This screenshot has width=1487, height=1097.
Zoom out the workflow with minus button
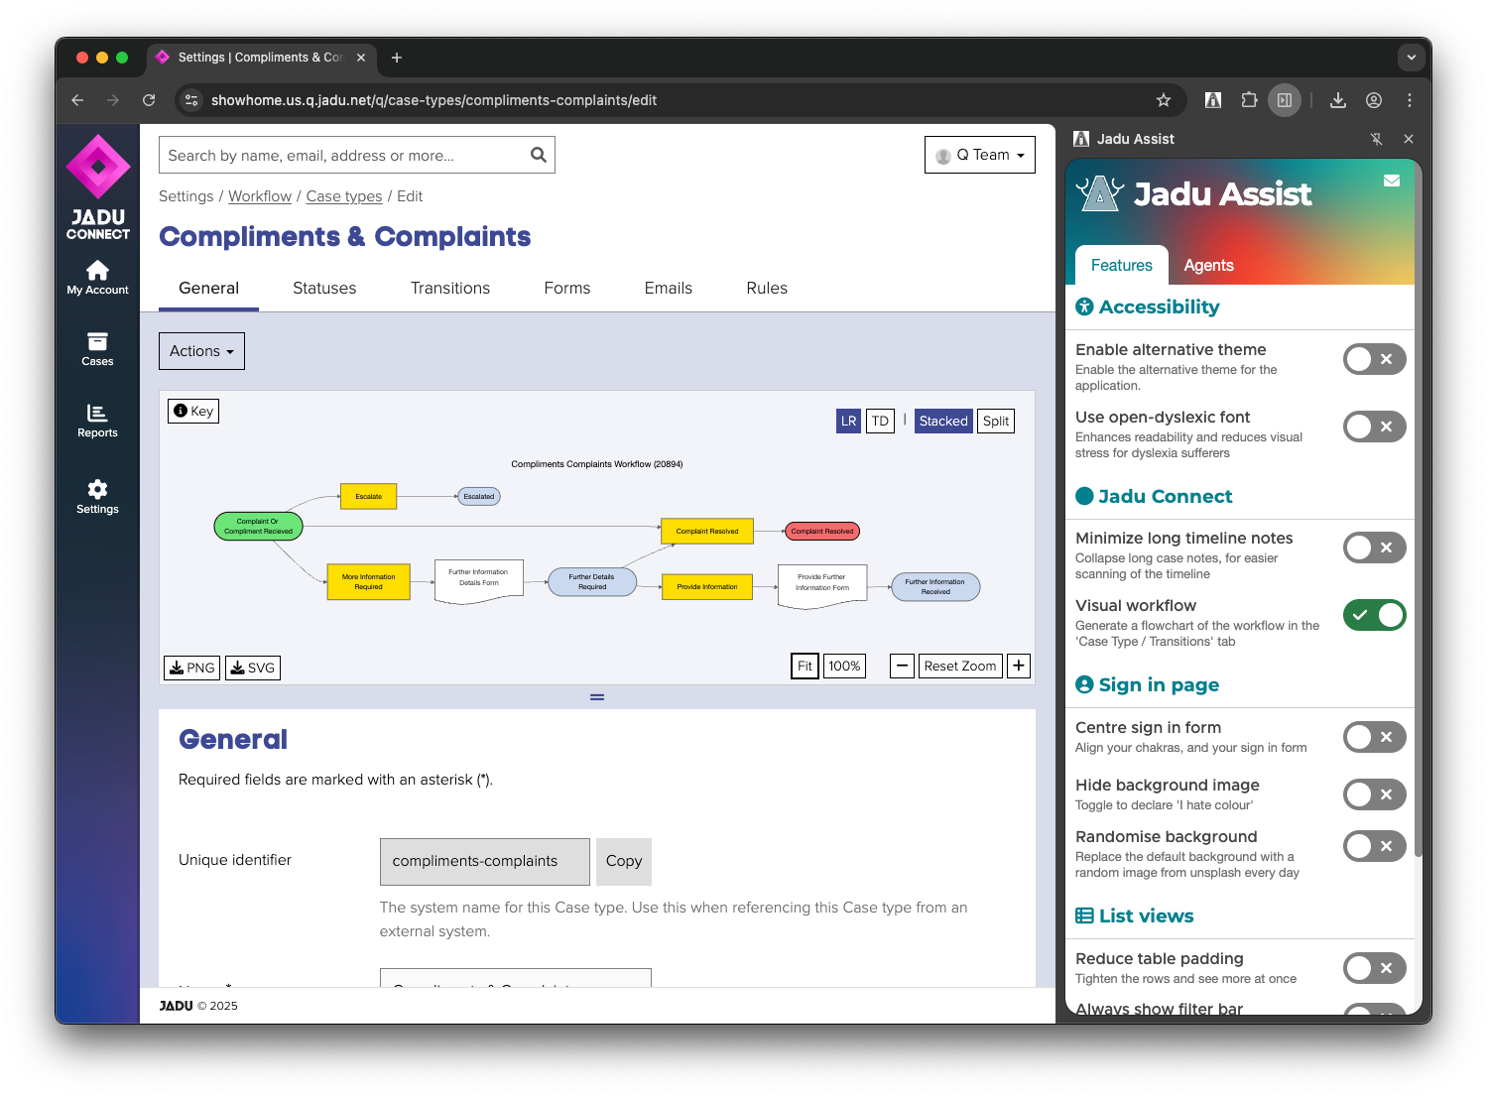pos(902,666)
